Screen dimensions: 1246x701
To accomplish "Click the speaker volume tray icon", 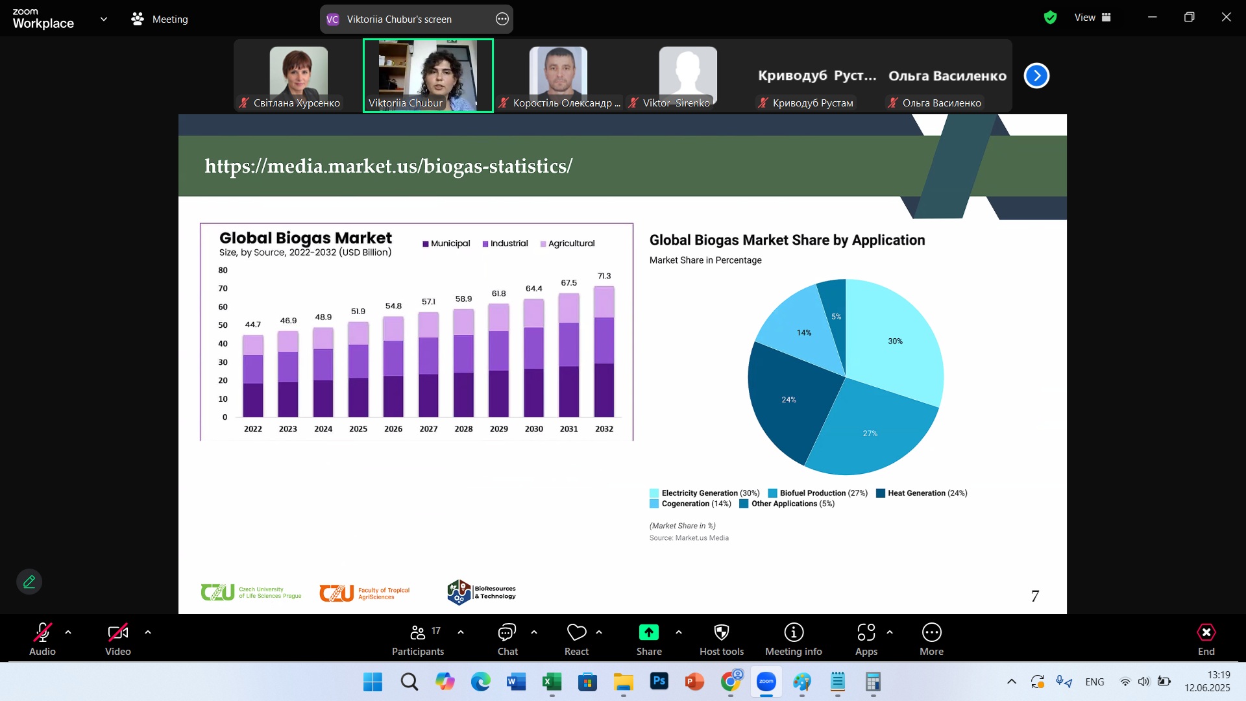I will coord(1144,682).
